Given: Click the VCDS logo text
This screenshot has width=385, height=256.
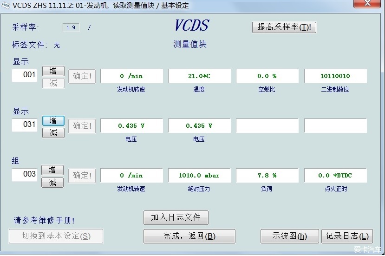Looking at the screenshot, I should 192,25.
